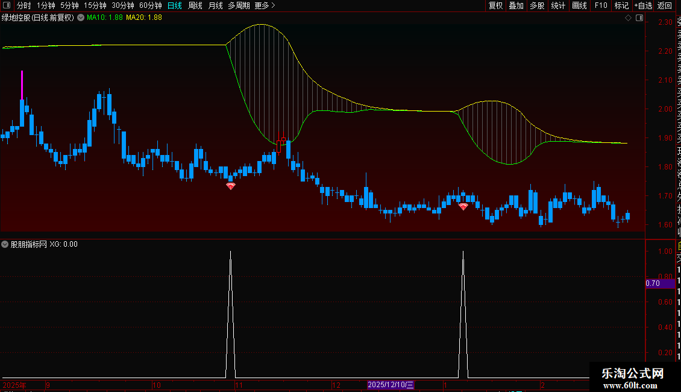This screenshot has height=392, width=681.
Task: Switch to the 60分钟 timeframe tab
Action: (x=150, y=5)
